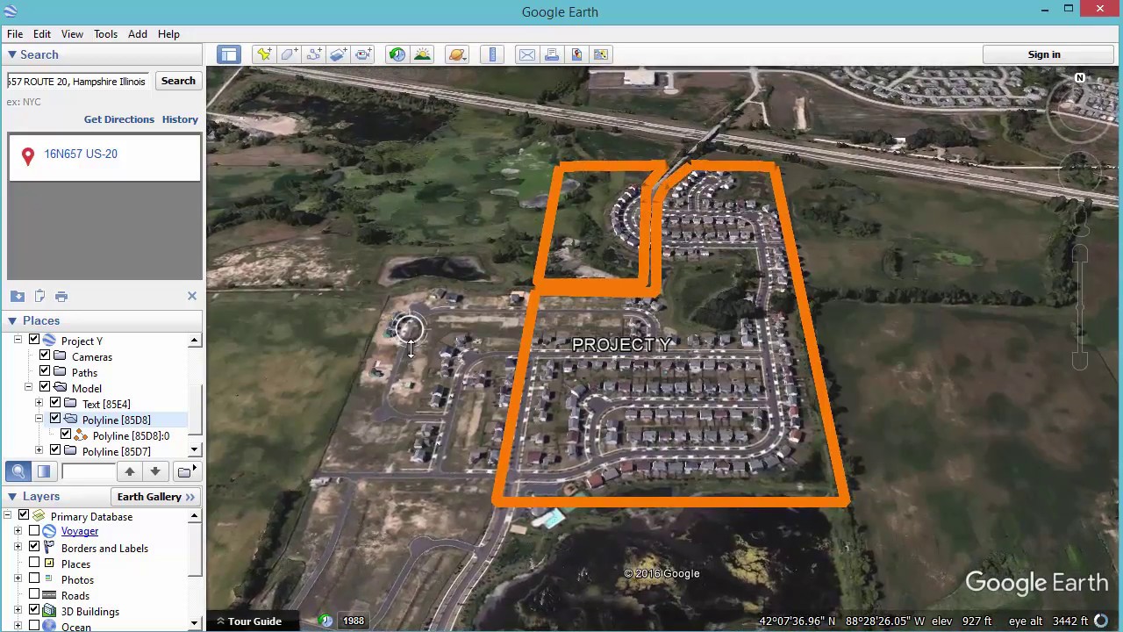
Task: Show sunlight across the landscape
Action: point(422,54)
